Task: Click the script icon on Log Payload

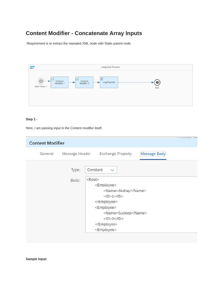Action: (102, 79)
